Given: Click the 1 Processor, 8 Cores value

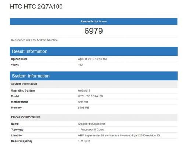Looking at the screenshot, I should pos(91,130).
